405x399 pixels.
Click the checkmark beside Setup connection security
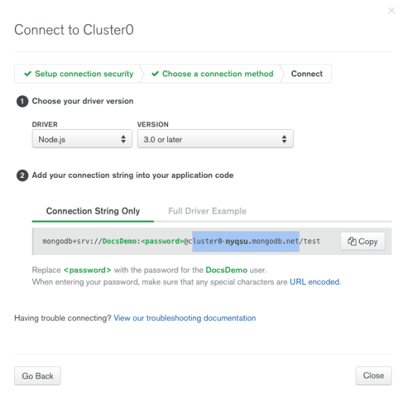28,74
